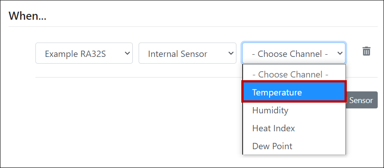Image resolution: width=384 pixels, height=168 pixels.
Task: Click the '- Choose Channel -' text in focused field
Action: click(290, 54)
